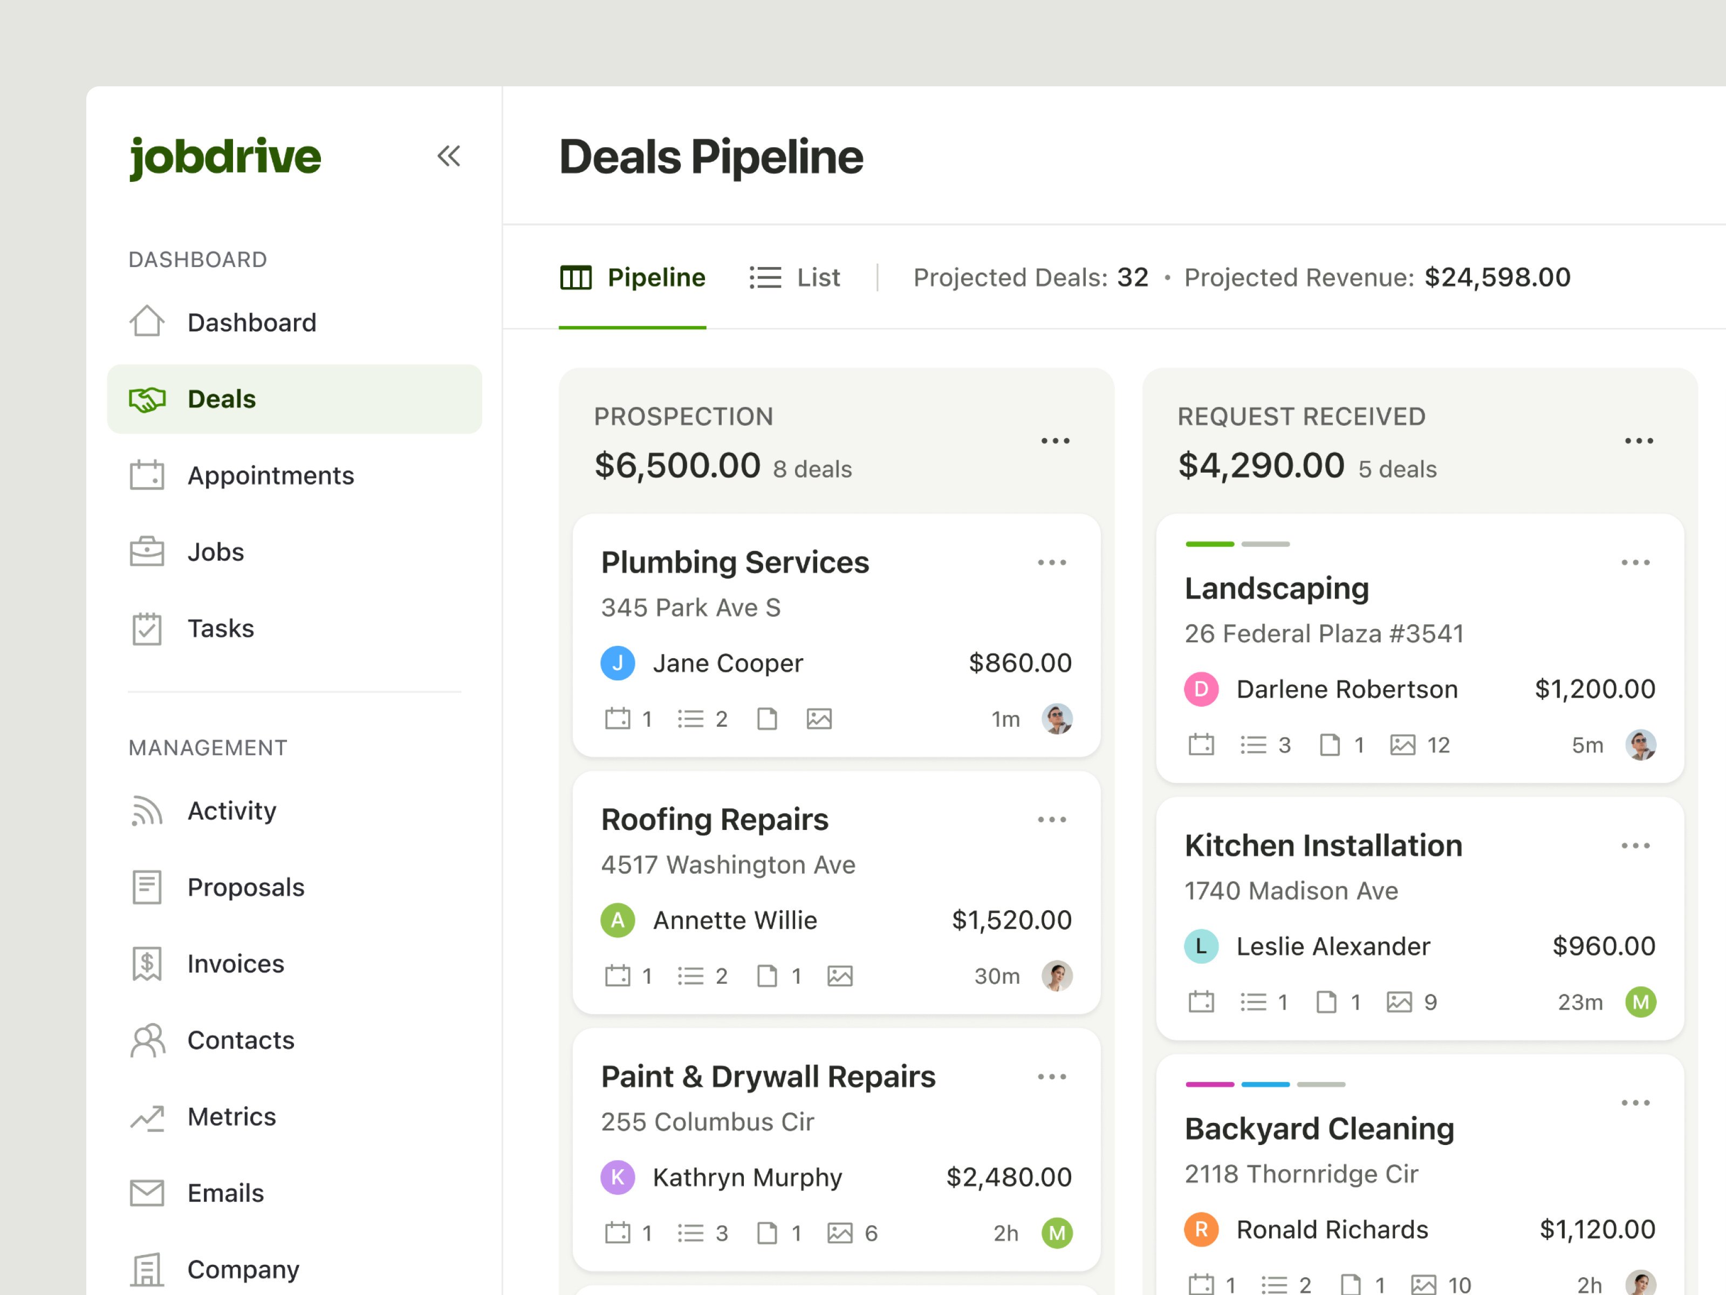Viewport: 1726px width, 1295px height.
Task: Click green M assignee on Kitchen Installation
Action: [1640, 1003]
